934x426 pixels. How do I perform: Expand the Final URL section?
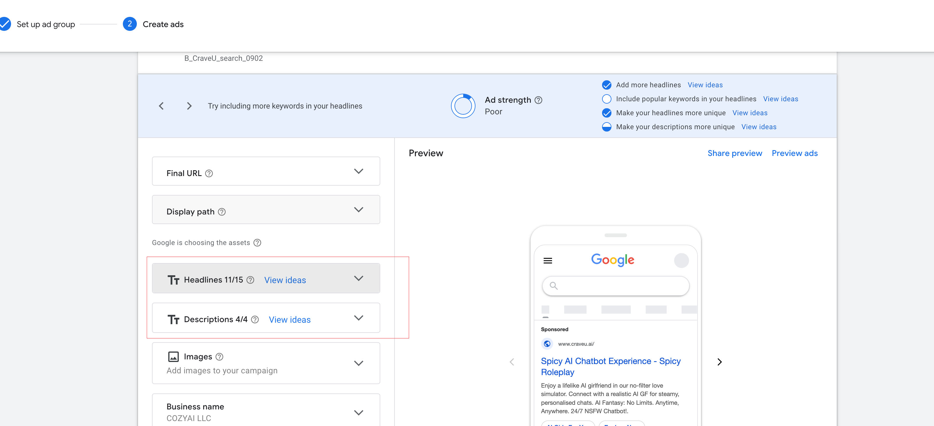[x=358, y=171]
